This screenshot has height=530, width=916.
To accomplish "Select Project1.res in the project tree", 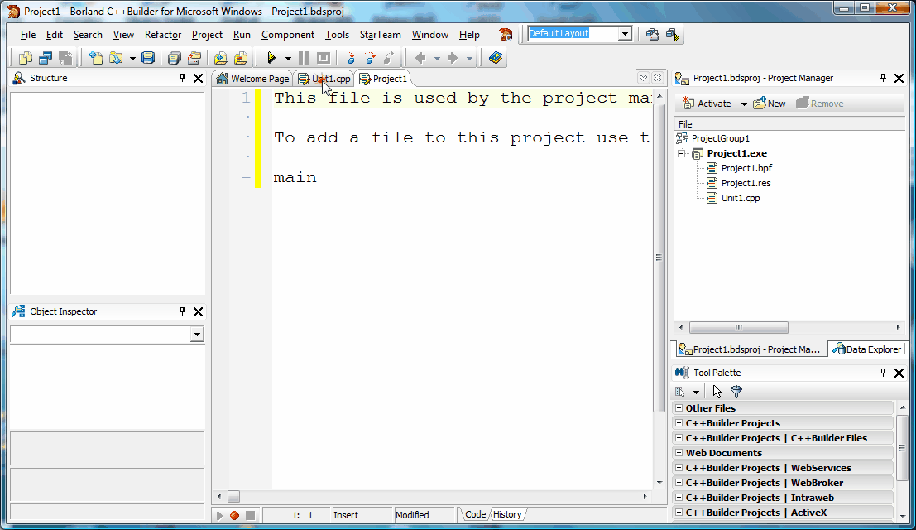I will pos(746,183).
